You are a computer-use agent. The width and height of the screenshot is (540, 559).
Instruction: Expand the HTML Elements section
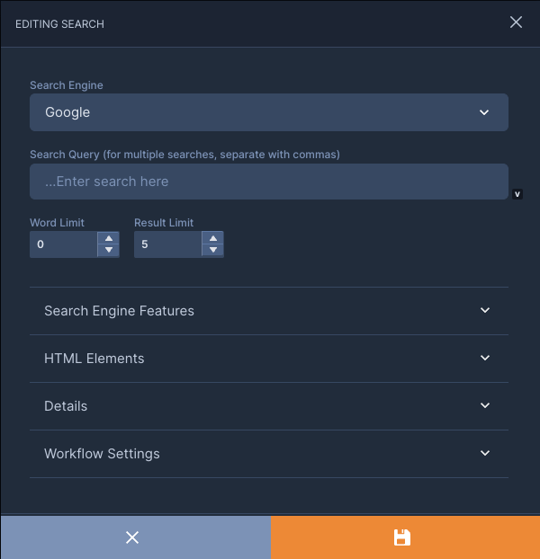click(x=269, y=359)
